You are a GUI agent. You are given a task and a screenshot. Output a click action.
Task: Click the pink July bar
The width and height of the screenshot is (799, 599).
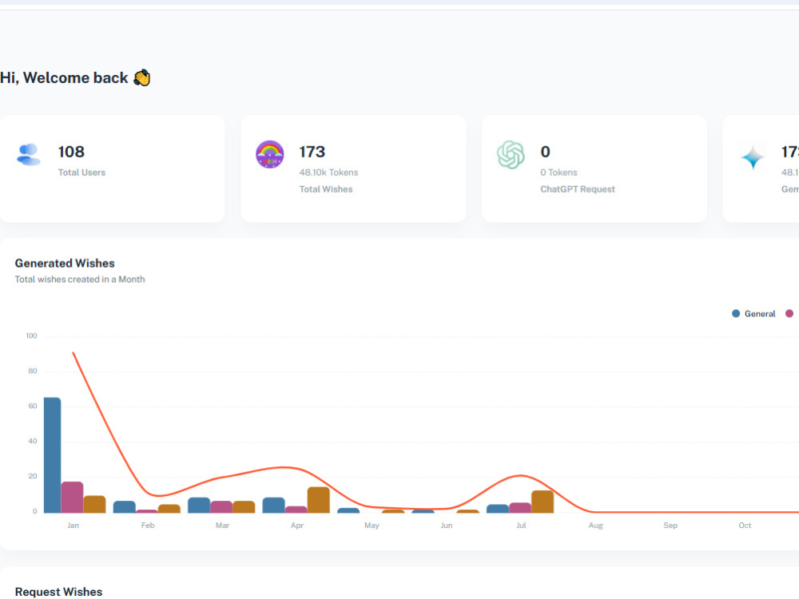tap(520, 508)
